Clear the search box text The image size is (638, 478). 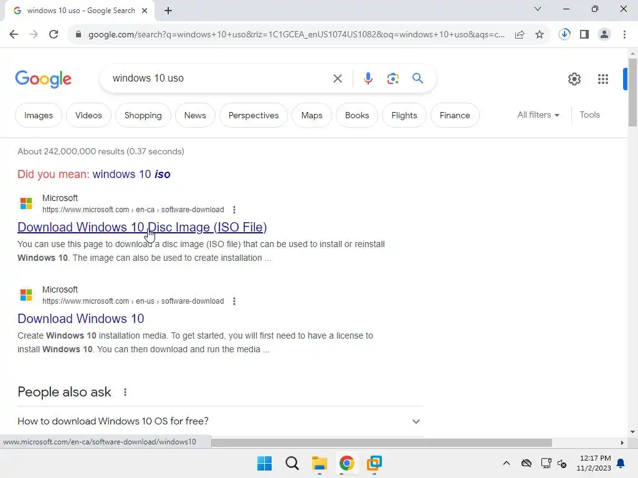tap(337, 78)
